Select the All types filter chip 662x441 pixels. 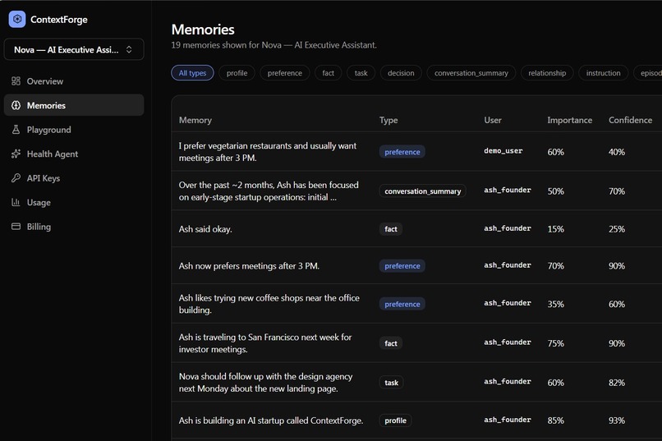coord(192,73)
